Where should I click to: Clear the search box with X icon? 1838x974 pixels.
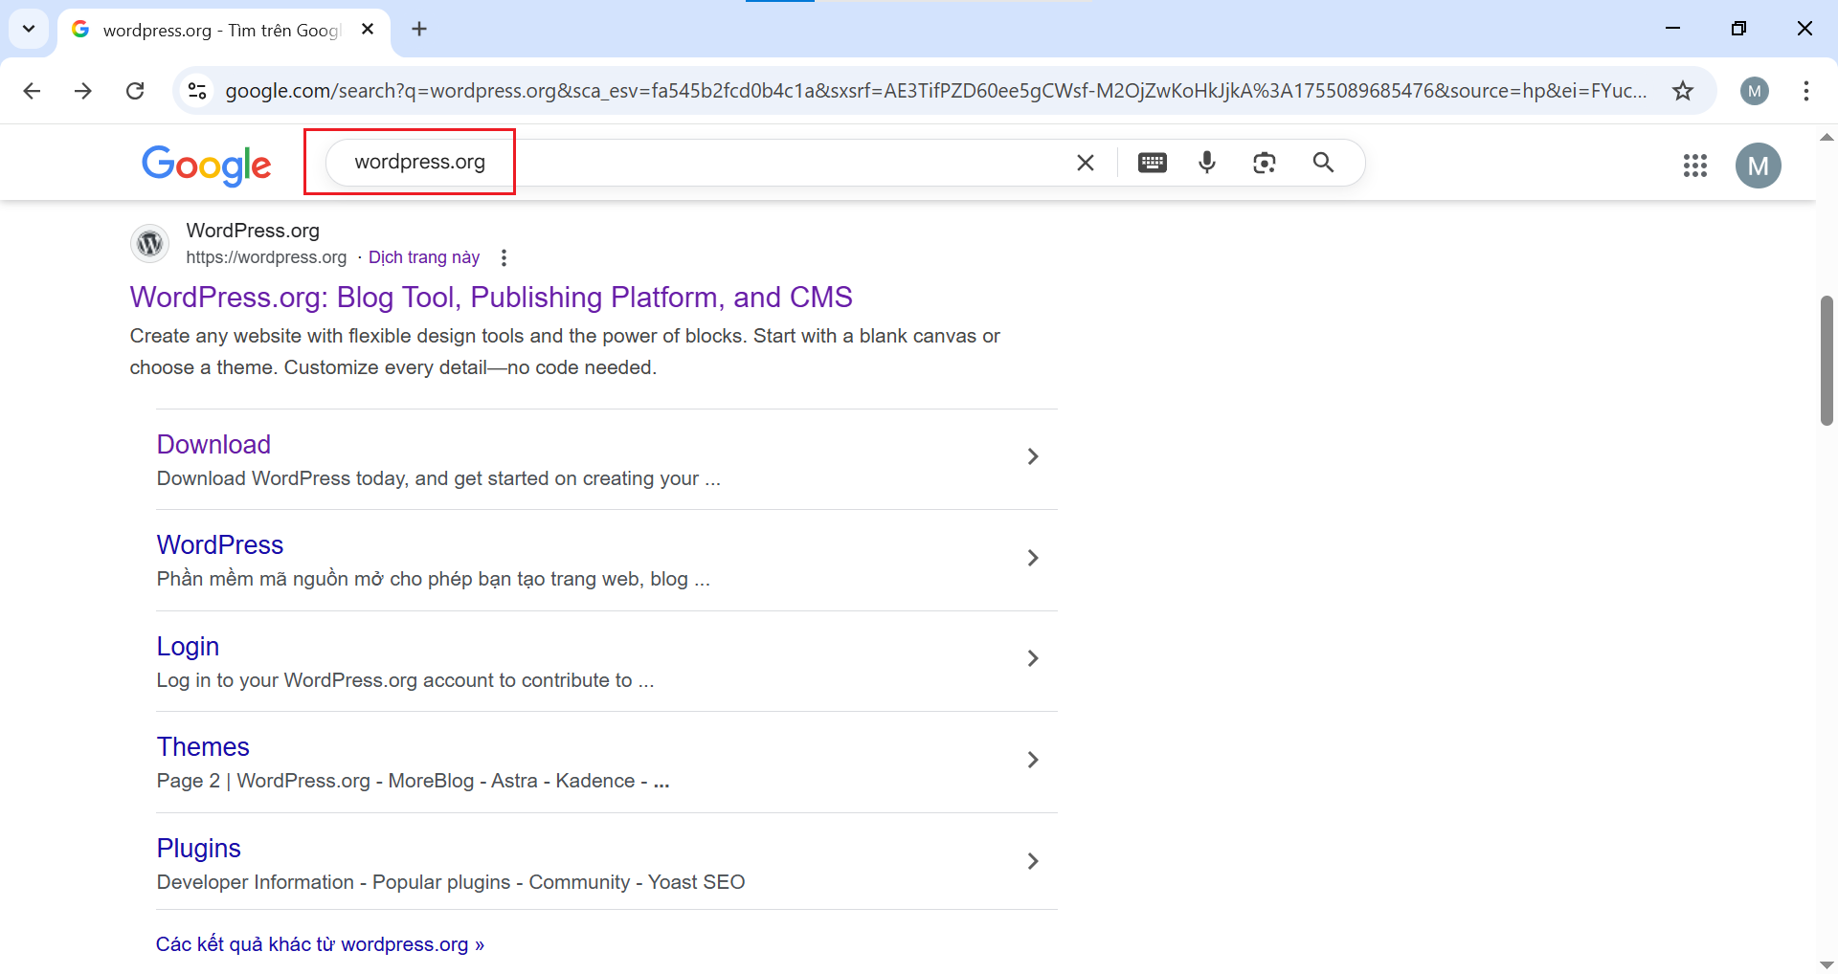click(x=1085, y=163)
